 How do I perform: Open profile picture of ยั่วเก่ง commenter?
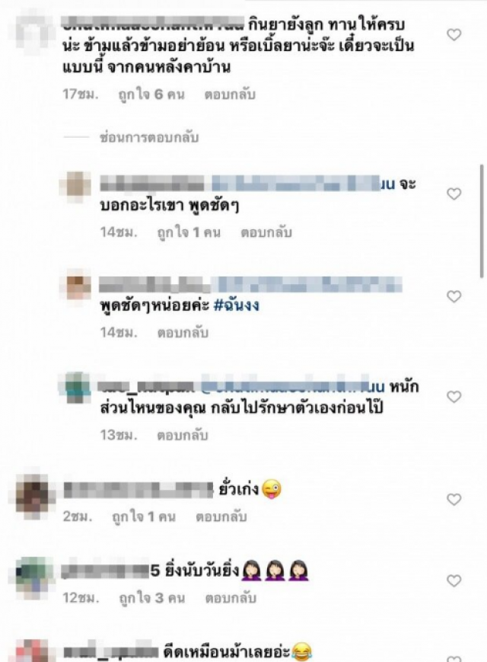click(x=33, y=494)
